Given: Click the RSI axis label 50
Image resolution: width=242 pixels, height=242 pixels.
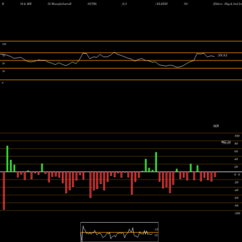Looking at the screenshot, I should [x=3, y=63].
